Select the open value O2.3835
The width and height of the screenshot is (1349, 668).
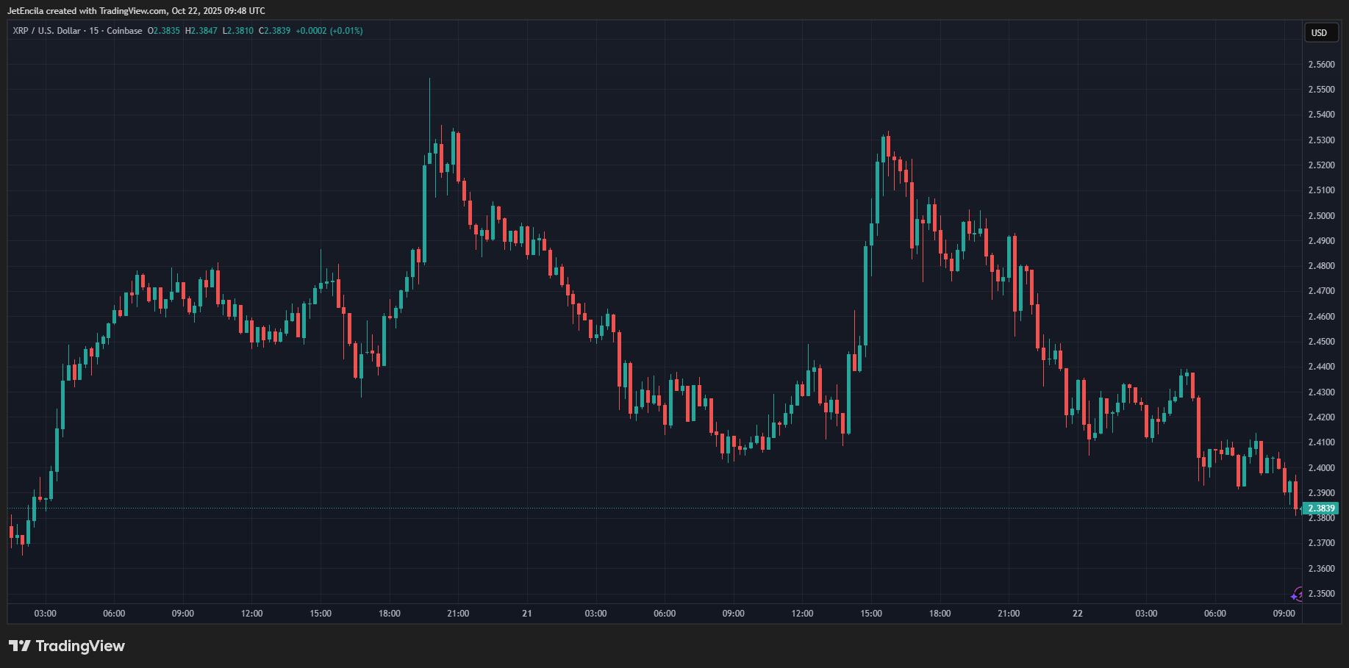pos(164,31)
